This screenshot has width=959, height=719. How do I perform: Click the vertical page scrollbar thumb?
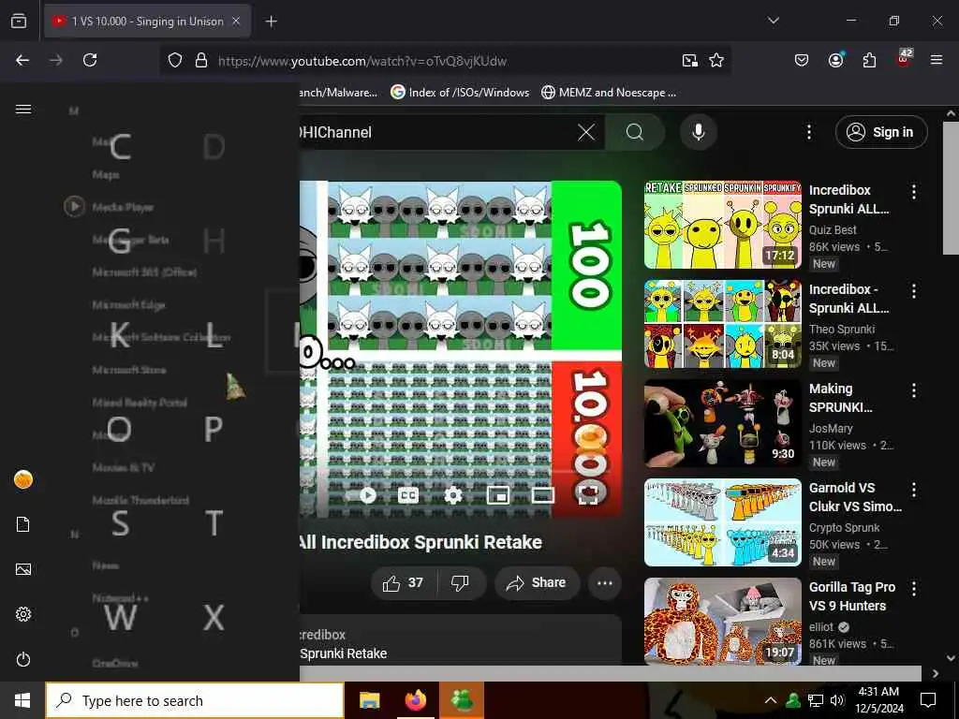[951, 187]
